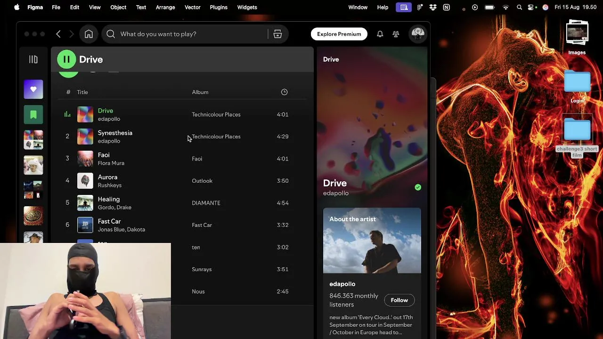Open the Object menu
The width and height of the screenshot is (603, 339).
pyautogui.click(x=118, y=7)
